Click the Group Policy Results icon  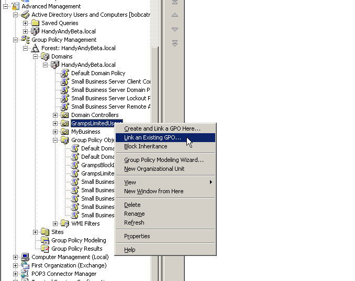(x=45, y=249)
